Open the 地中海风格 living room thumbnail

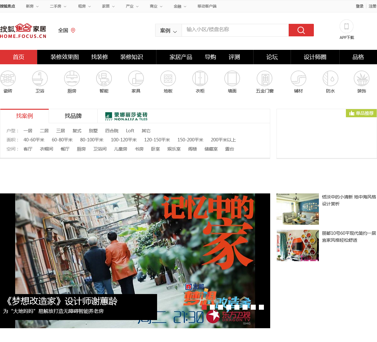[298, 209]
